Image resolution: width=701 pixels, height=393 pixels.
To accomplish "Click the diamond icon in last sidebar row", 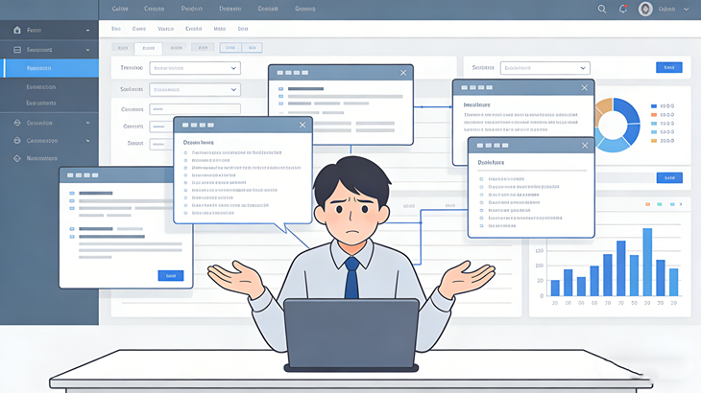I will click(x=17, y=158).
